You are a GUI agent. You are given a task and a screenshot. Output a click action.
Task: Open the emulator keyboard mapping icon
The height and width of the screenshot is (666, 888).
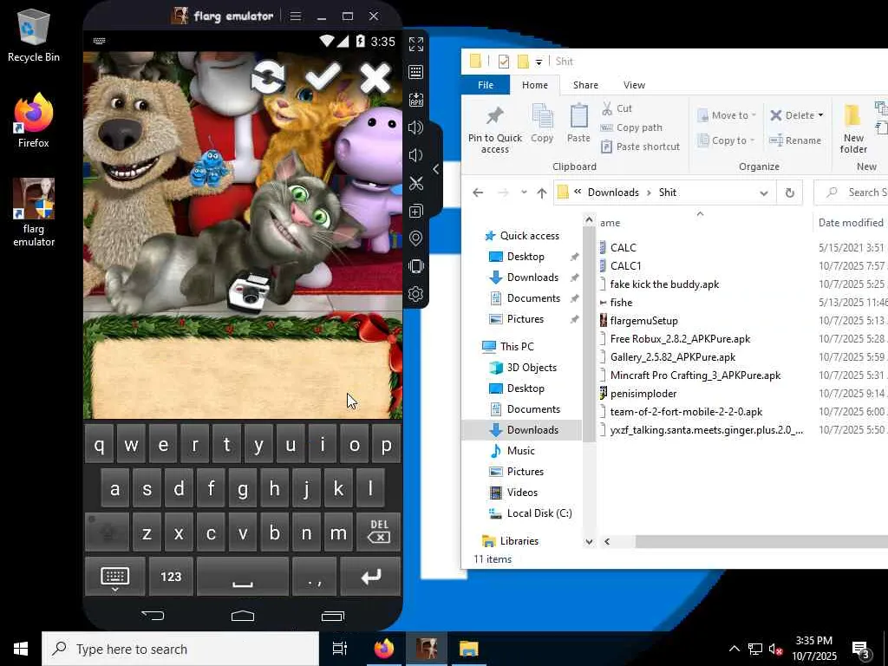point(415,72)
